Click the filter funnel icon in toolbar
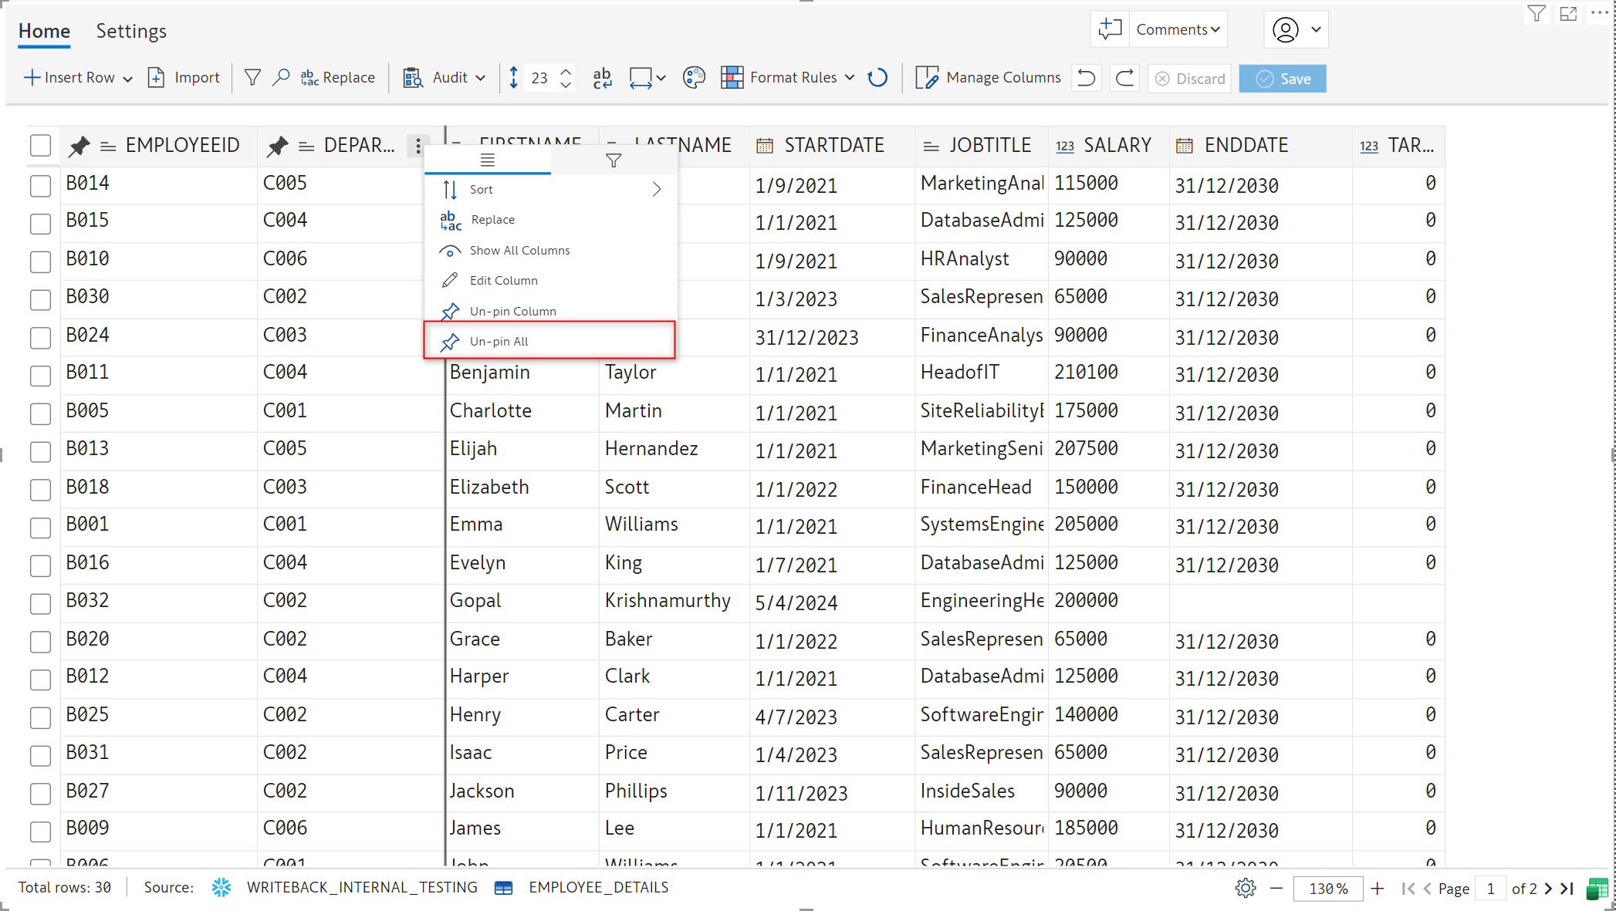Viewport: 1616px width, 911px height. click(252, 78)
